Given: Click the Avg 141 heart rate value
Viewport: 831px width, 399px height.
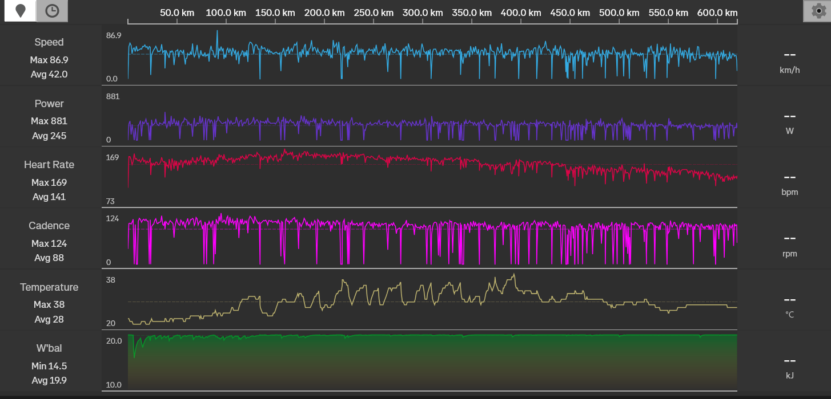Looking at the screenshot, I should point(49,197).
